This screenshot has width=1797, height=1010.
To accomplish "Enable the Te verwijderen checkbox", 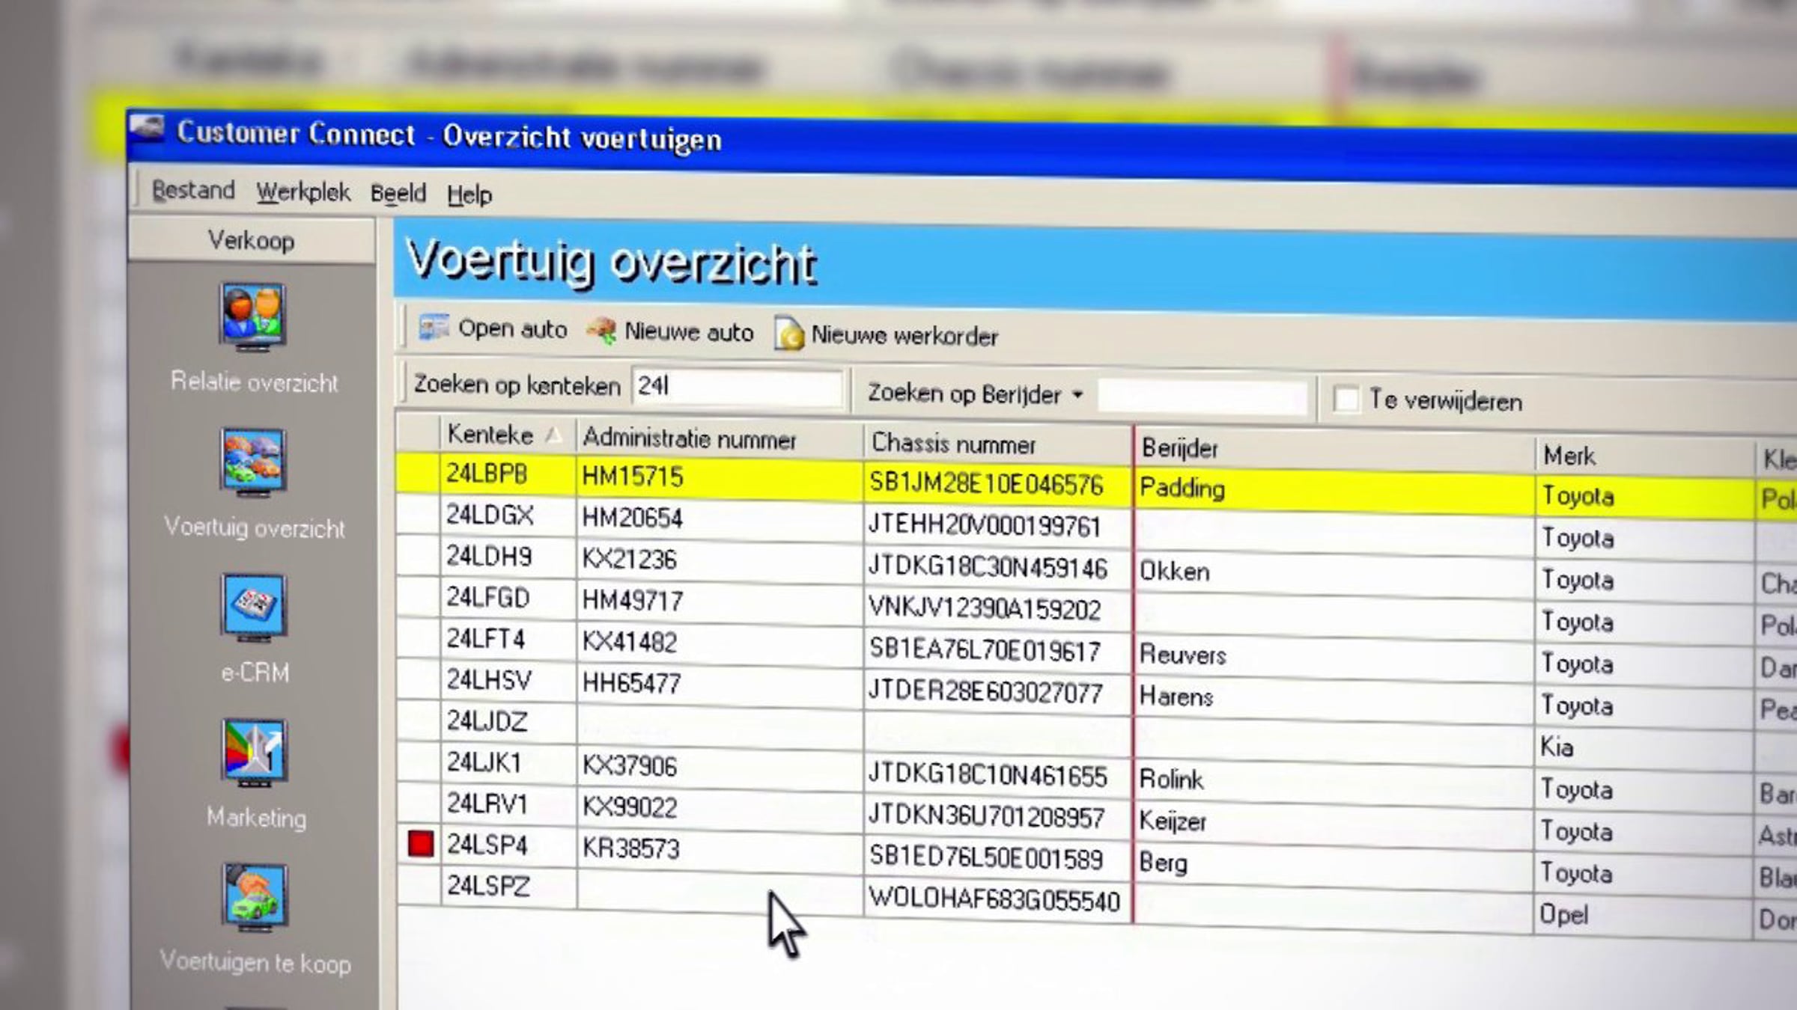I will coord(1346,399).
